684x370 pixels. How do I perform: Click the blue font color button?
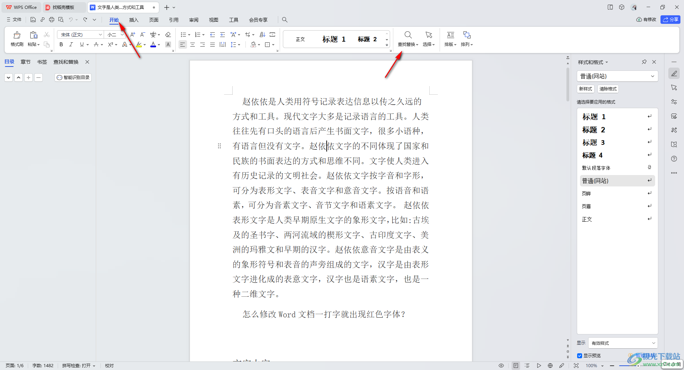153,44
